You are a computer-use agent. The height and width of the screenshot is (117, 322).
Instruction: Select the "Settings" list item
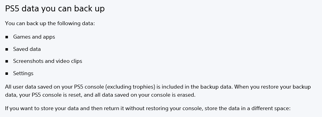pyautogui.click(x=23, y=73)
